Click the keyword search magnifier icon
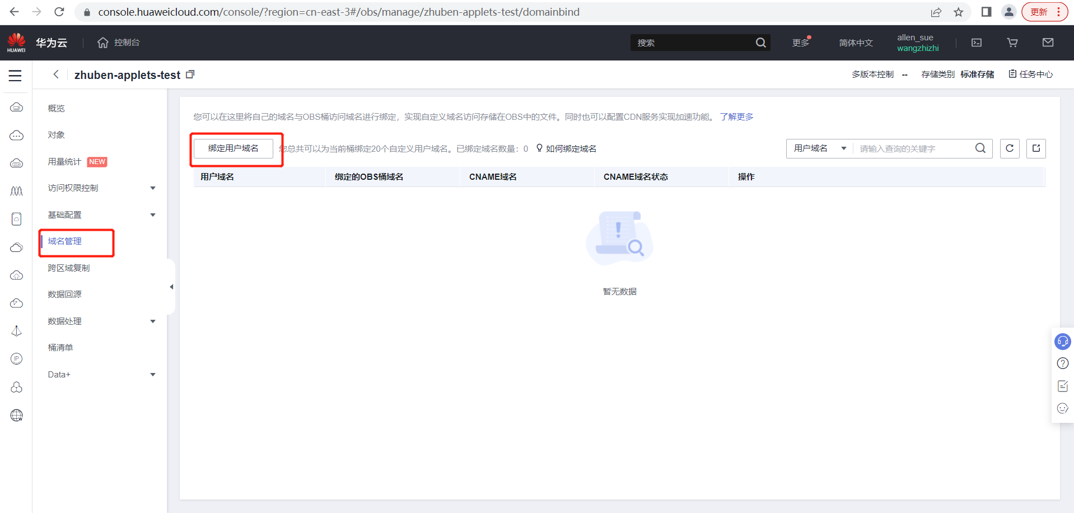Image resolution: width=1074 pixels, height=513 pixels. (x=980, y=148)
